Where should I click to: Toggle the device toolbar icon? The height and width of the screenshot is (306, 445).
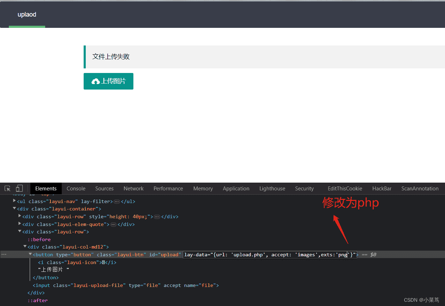tap(19, 189)
